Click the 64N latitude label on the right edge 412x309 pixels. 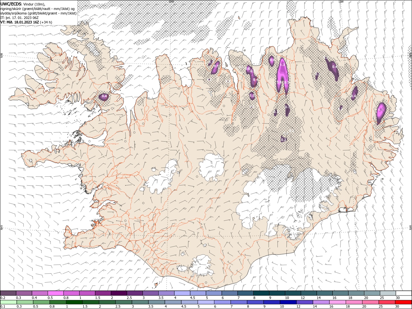pos(410,228)
